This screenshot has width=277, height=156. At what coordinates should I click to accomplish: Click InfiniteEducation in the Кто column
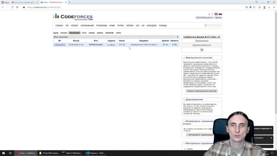click(96, 45)
